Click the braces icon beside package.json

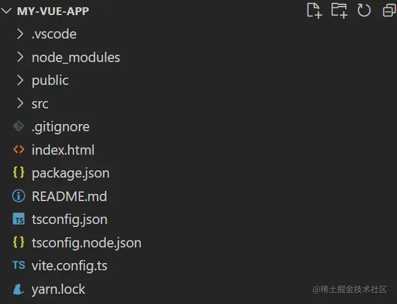(x=19, y=173)
